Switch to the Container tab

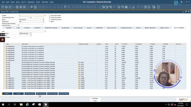(27, 28)
